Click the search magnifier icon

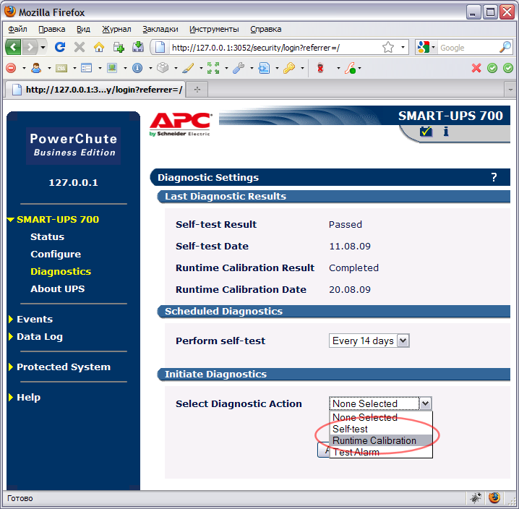click(505, 47)
